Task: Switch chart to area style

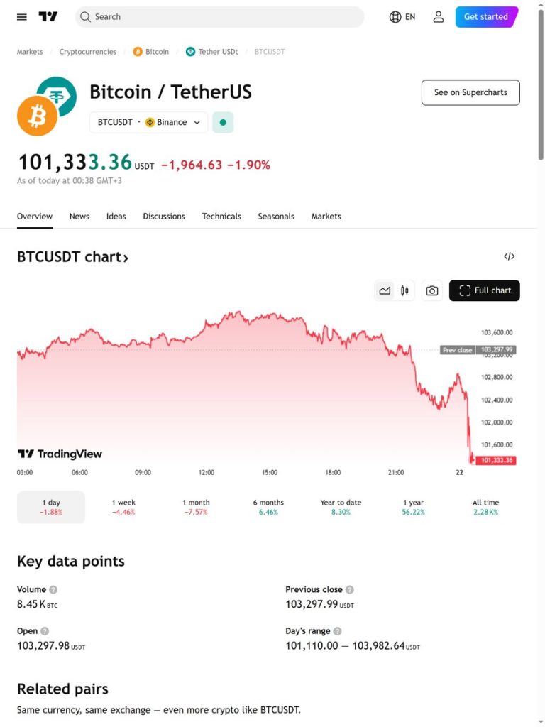Action: click(x=385, y=290)
